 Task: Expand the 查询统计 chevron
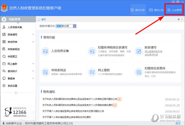pyautogui.click(x=33, y=71)
